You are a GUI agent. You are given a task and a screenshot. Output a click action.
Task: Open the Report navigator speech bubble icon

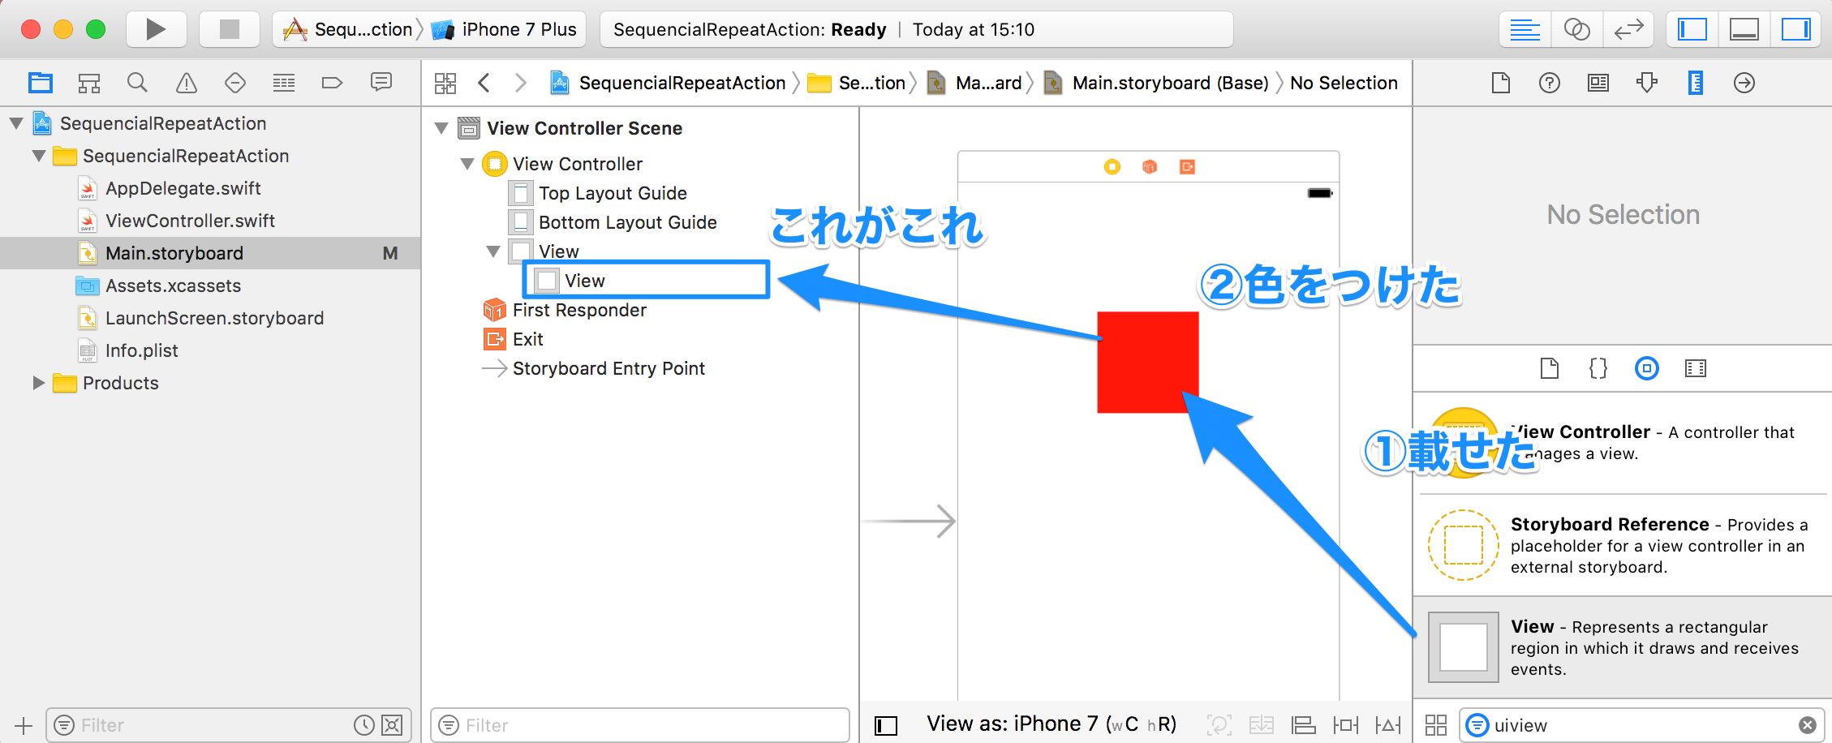[x=381, y=82]
